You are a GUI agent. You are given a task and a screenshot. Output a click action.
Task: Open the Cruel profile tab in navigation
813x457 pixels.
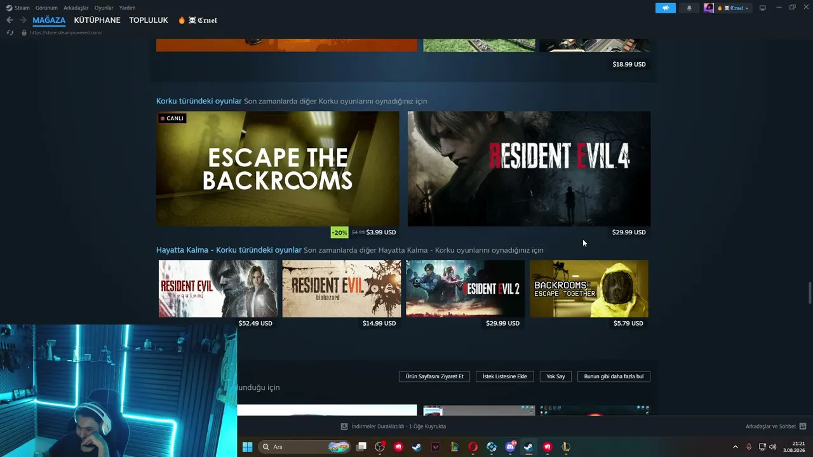[198, 20]
